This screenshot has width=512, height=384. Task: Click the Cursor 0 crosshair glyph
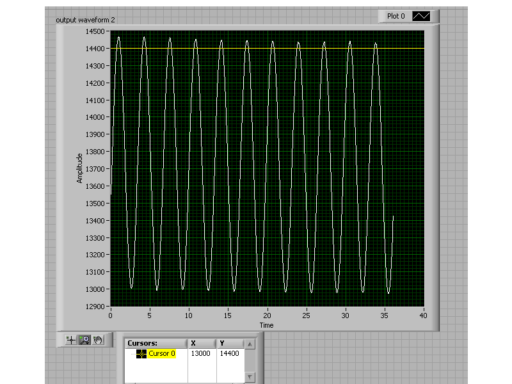tap(141, 354)
